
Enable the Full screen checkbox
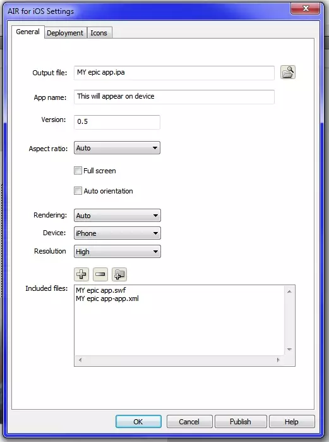pos(78,171)
